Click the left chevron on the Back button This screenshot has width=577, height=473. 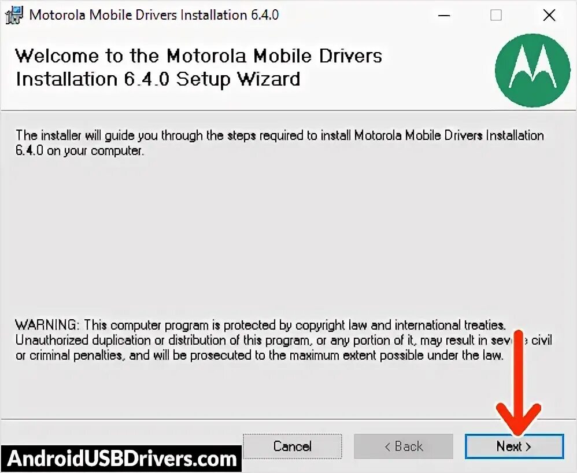tap(387, 447)
